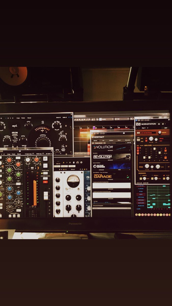Screen dimensions: 172x306
Task: Click the red ALL random channel button
Action: point(45,182)
